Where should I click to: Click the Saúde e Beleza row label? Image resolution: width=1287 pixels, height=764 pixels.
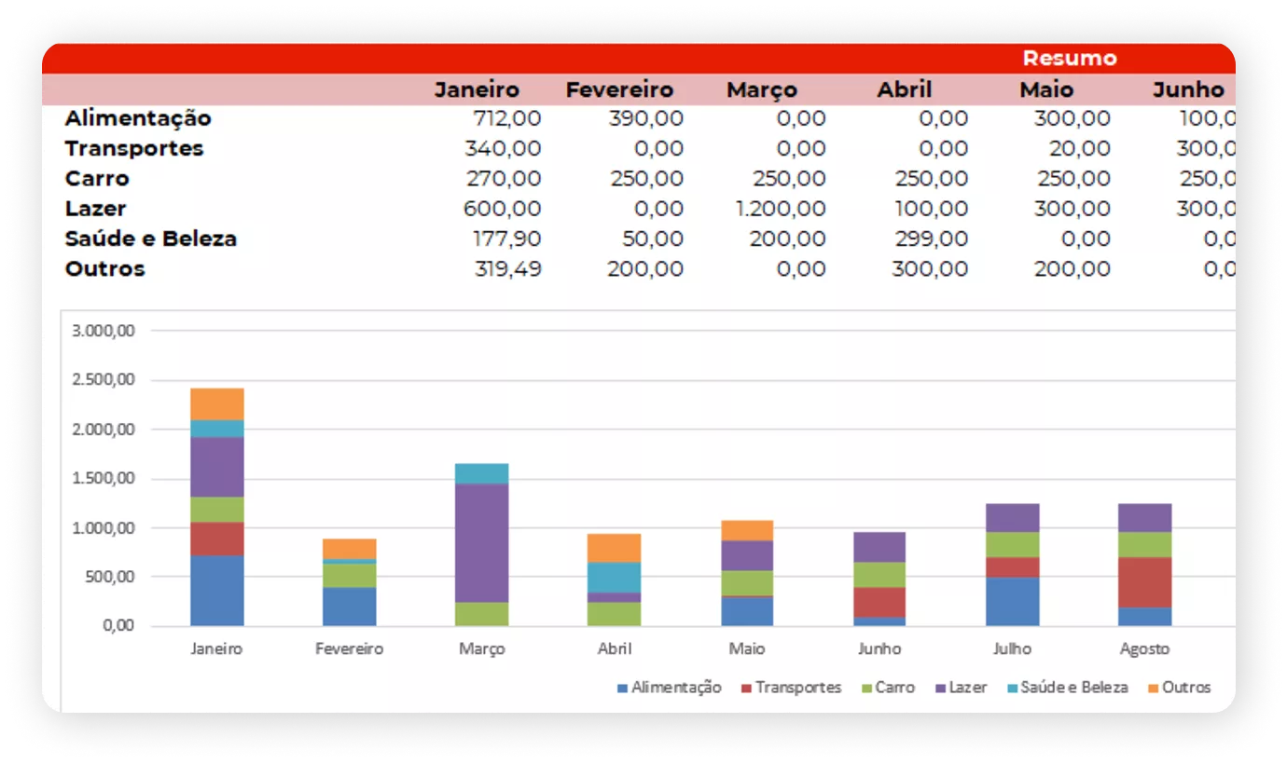150,239
